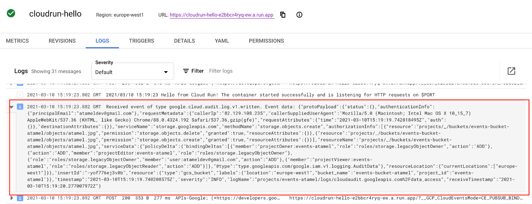View the YAML tab
532x204 pixels.
[222, 41]
